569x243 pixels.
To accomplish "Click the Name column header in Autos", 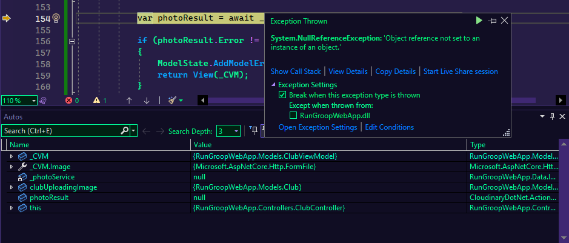I will click(x=99, y=145).
